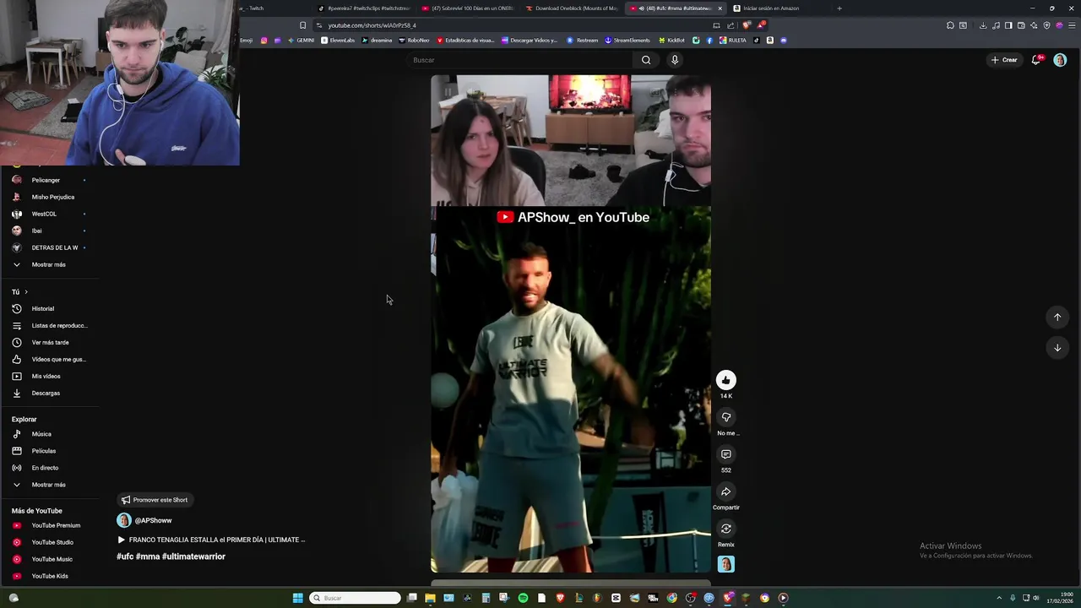Open a new browser tab
The width and height of the screenshot is (1081, 608).
pyautogui.click(x=839, y=8)
